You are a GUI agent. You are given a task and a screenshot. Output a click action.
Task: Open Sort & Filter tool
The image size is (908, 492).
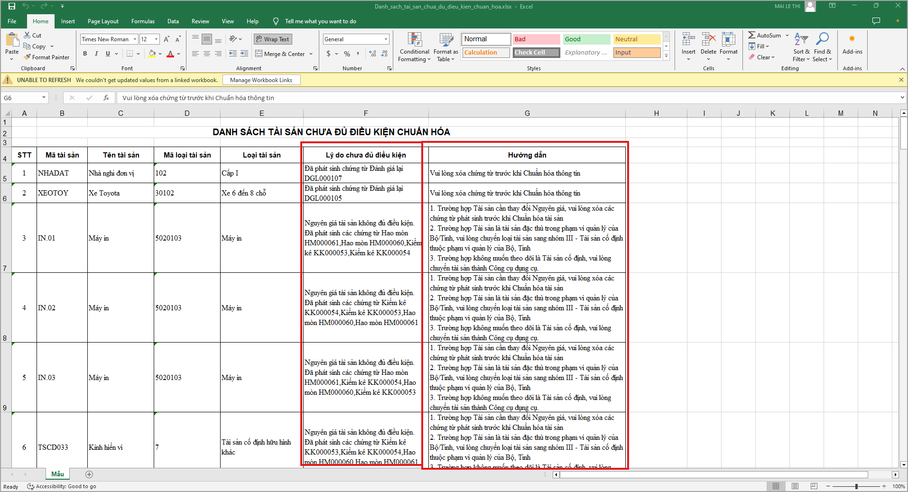pos(801,40)
